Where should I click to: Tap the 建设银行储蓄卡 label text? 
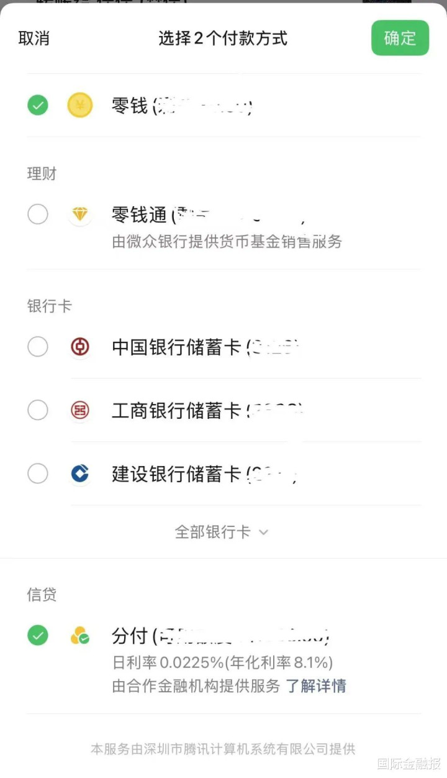click(x=176, y=474)
